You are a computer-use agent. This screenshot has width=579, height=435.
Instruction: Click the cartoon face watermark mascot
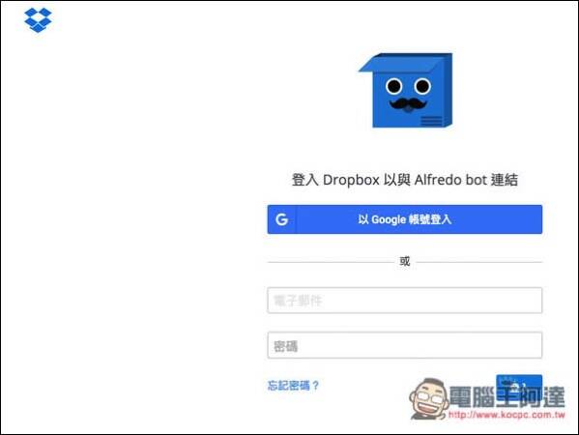pyautogui.click(x=429, y=399)
